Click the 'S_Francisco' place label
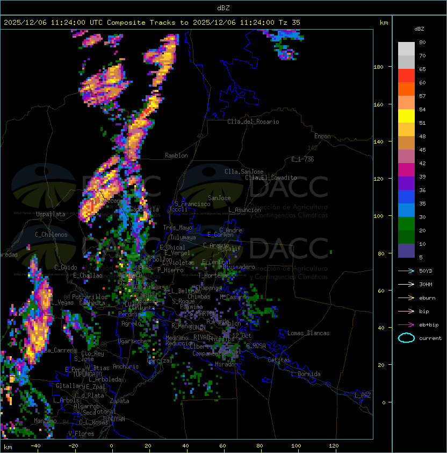The image size is (447, 453). tap(192, 204)
